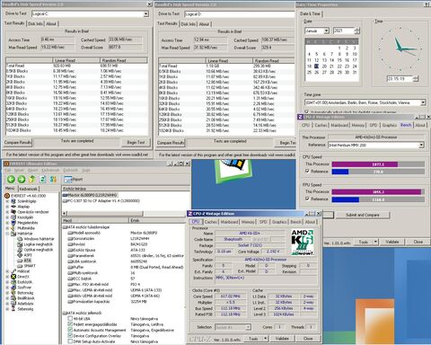Switch to Disk Info tab in Logical C window
The image size is (431, 345).
[36, 23]
